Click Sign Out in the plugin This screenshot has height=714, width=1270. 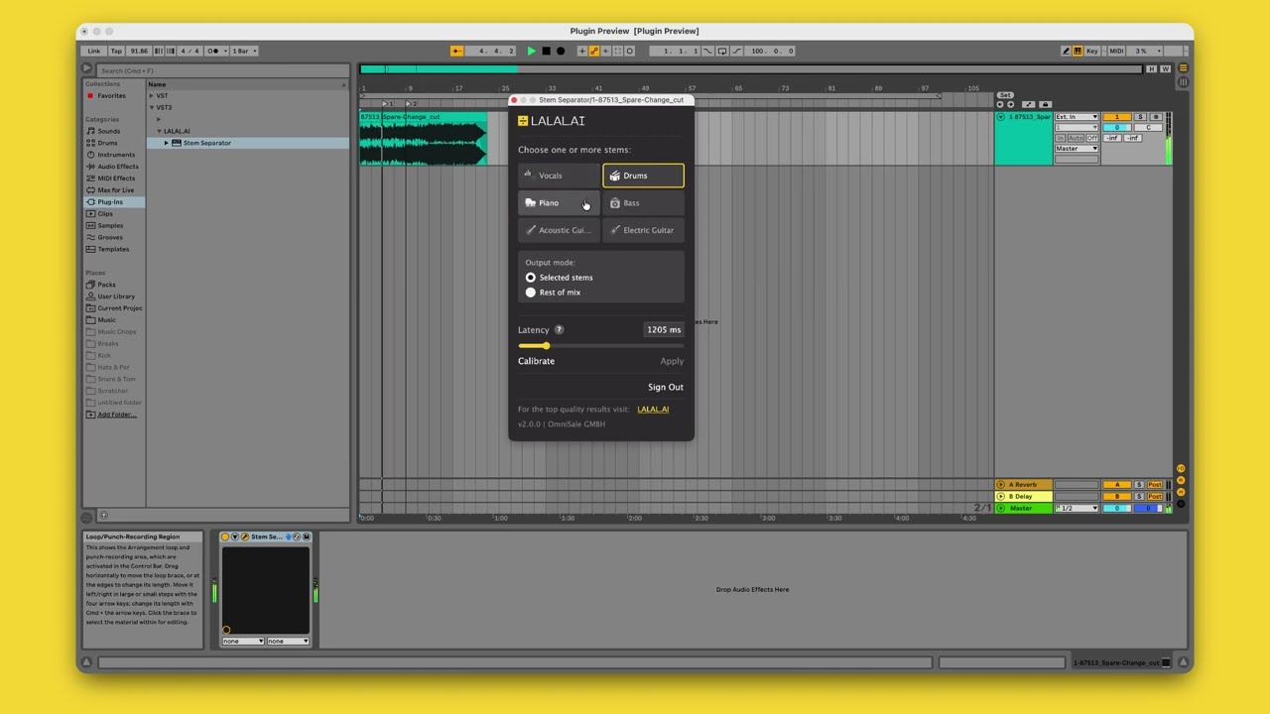tap(666, 388)
